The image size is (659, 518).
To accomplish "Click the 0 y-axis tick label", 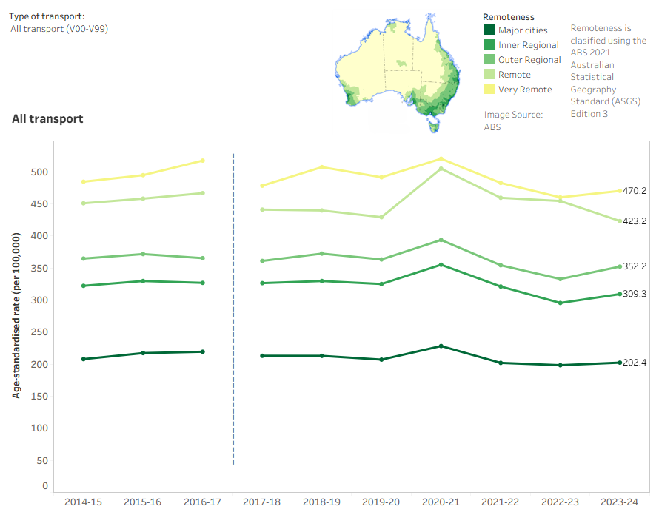I will pos(45,486).
